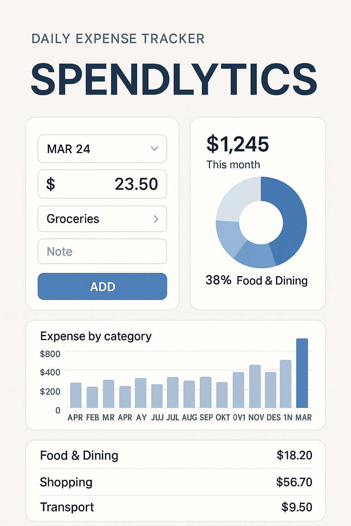Click the dropdown chevron on date field
The image size is (351, 526).
click(155, 149)
